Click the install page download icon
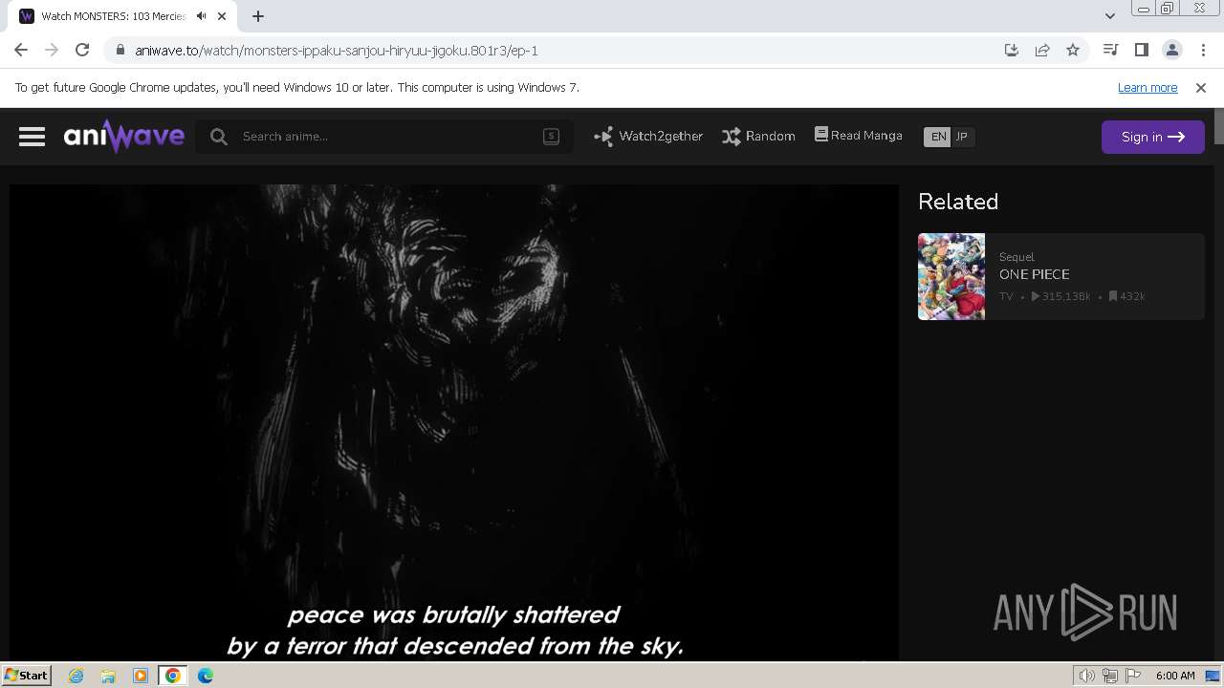 point(1012,50)
